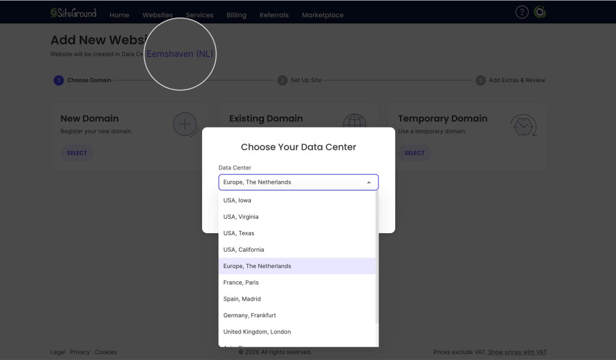Click the New Domain plus icon

[x=185, y=124]
